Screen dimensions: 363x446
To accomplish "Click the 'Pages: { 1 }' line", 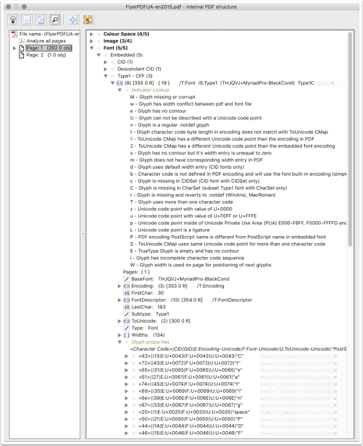I will point(137,272).
